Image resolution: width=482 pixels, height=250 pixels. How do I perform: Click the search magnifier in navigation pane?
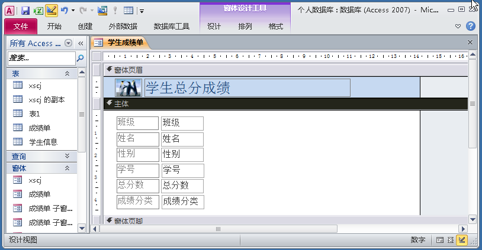coord(81,58)
